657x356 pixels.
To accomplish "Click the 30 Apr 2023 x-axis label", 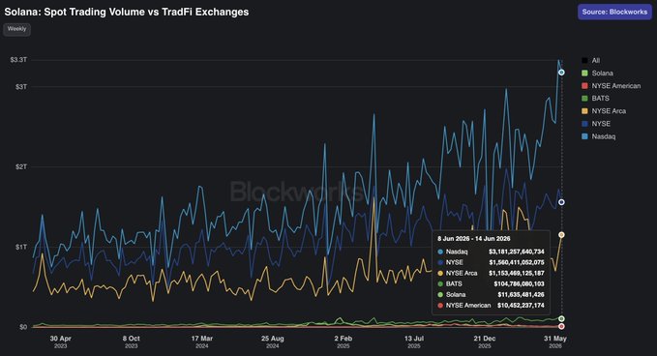I will [x=60, y=341].
